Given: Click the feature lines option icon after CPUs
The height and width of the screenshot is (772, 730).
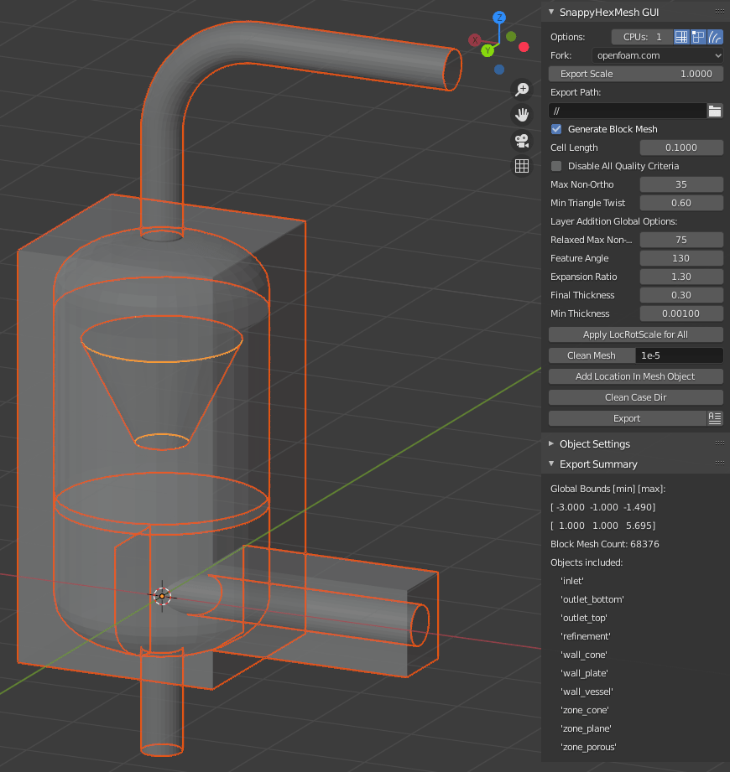Looking at the screenshot, I should pos(715,36).
